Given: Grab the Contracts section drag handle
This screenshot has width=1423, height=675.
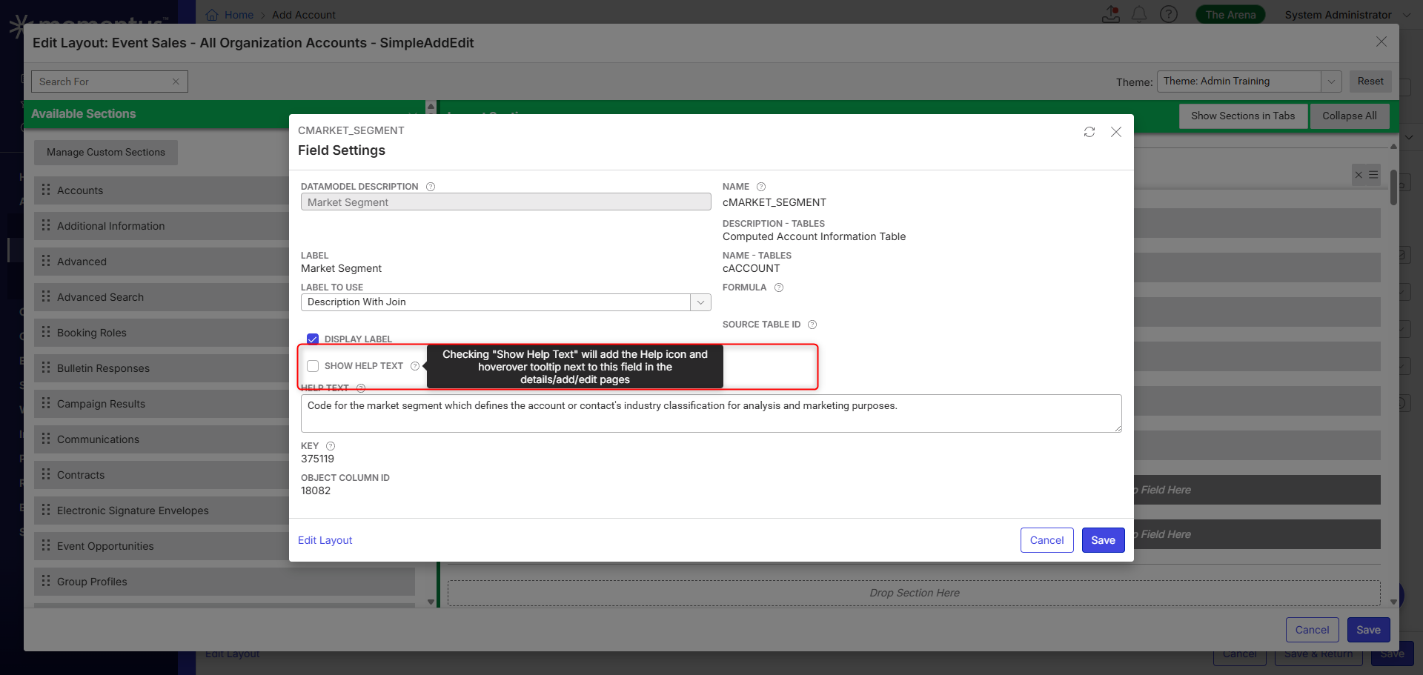Looking at the screenshot, I should click(x=46, y=474).
